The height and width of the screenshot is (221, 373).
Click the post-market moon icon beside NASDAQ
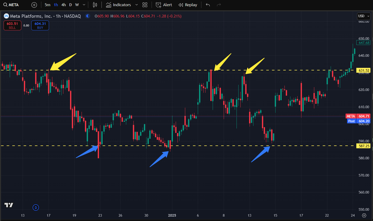(x=88, y=16)
